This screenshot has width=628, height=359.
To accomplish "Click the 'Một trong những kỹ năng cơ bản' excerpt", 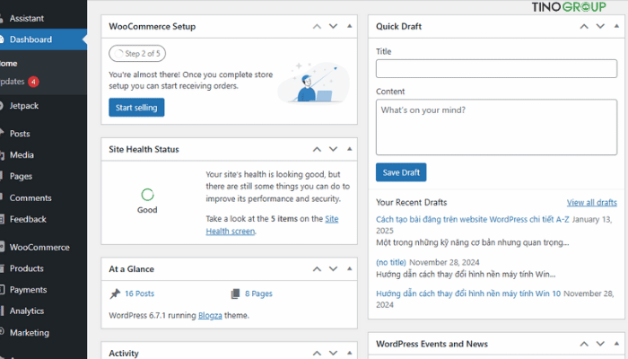I will click(472, 242).
